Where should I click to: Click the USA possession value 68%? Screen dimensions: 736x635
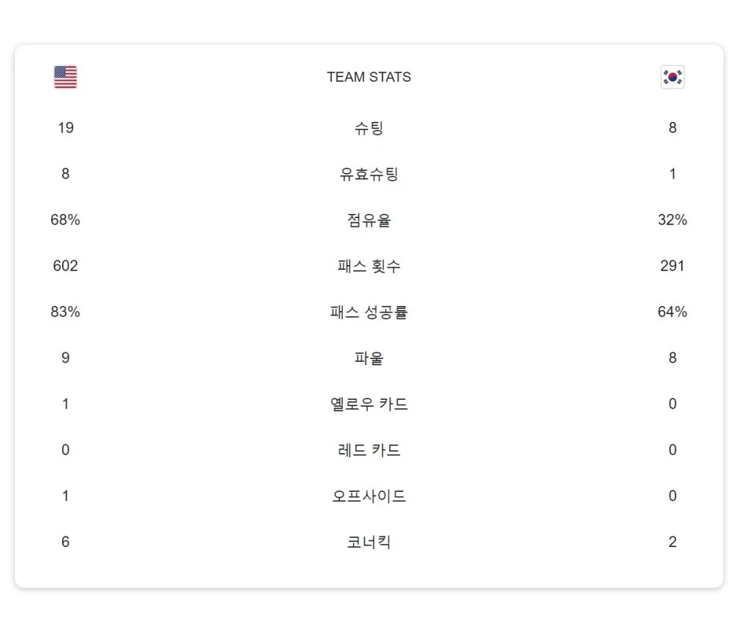65,220
